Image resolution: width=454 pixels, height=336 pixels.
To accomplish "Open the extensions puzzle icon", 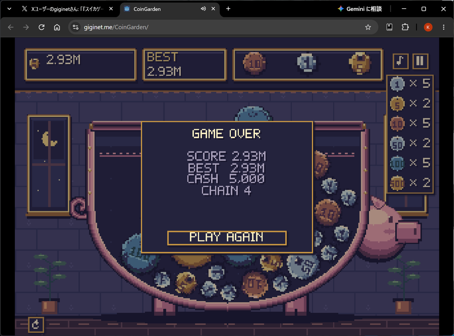I will coord(405,27).
